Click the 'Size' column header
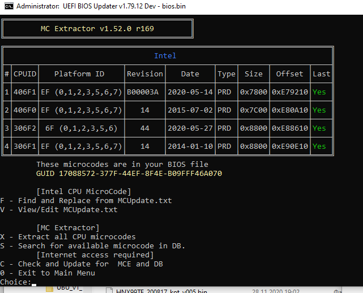Screen dimensions: 363x293 click(254, 74)
